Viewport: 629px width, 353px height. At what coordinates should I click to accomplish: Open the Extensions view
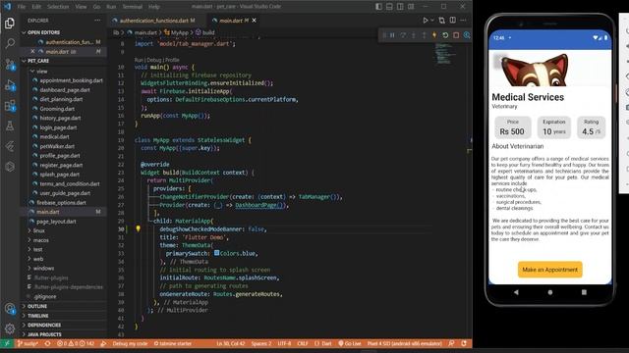coord(10,106)
